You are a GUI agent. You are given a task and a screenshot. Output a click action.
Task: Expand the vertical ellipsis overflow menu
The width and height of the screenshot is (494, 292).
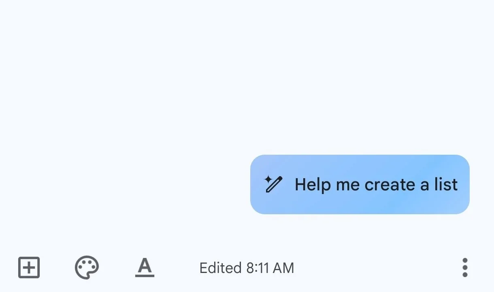pyautogui.click(x=465, y=268)
